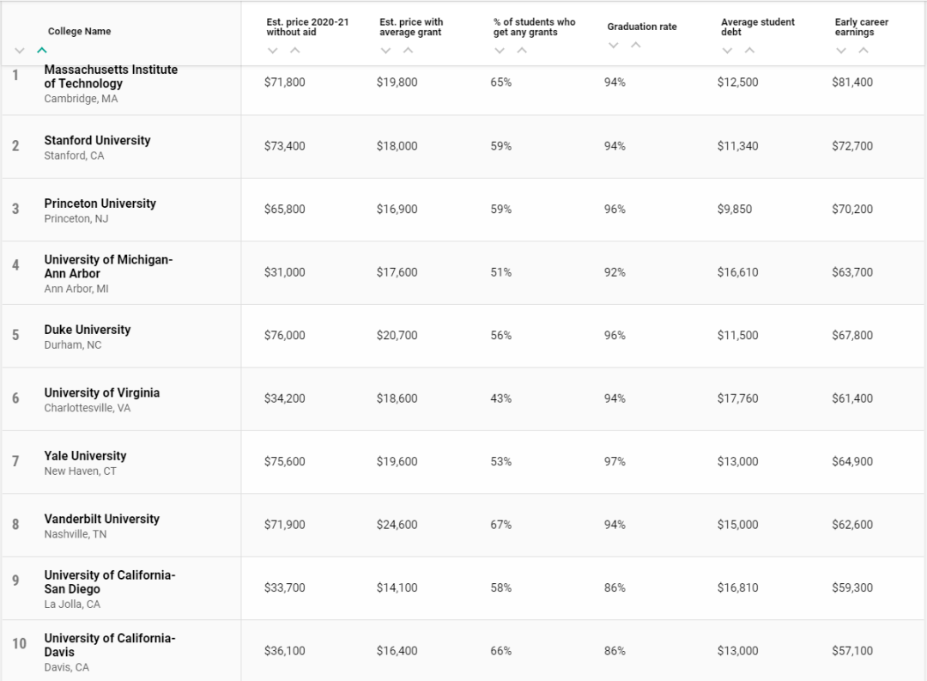
Task: Open University of California-Davis entry
Action: 109,645
